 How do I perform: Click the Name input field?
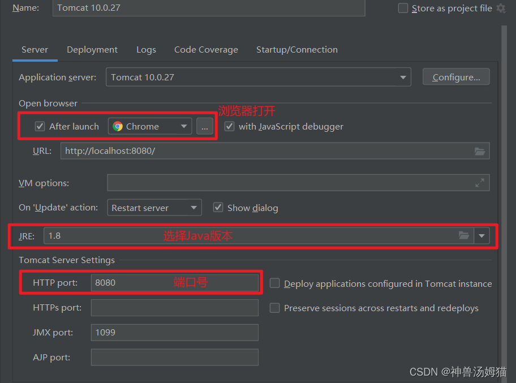click(209, 8)
